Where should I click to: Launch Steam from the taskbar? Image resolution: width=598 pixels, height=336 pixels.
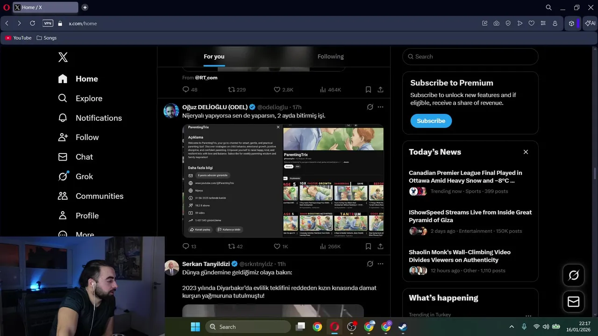coord(403,327)
